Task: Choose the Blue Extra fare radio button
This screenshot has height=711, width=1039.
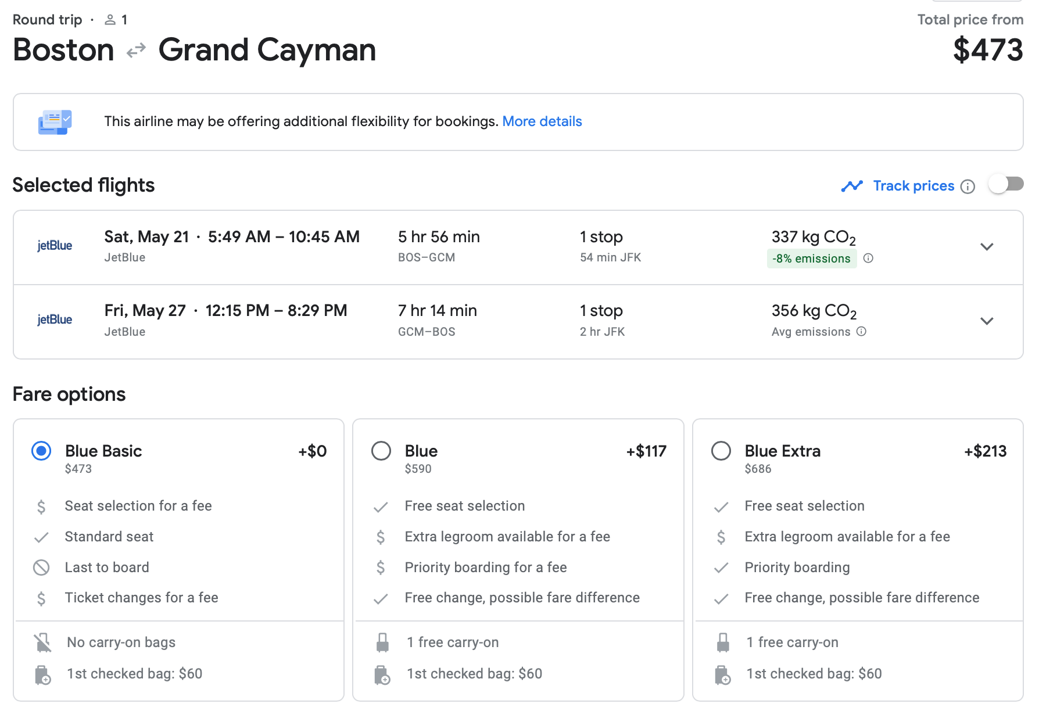Action: click(x=721, y=451)
